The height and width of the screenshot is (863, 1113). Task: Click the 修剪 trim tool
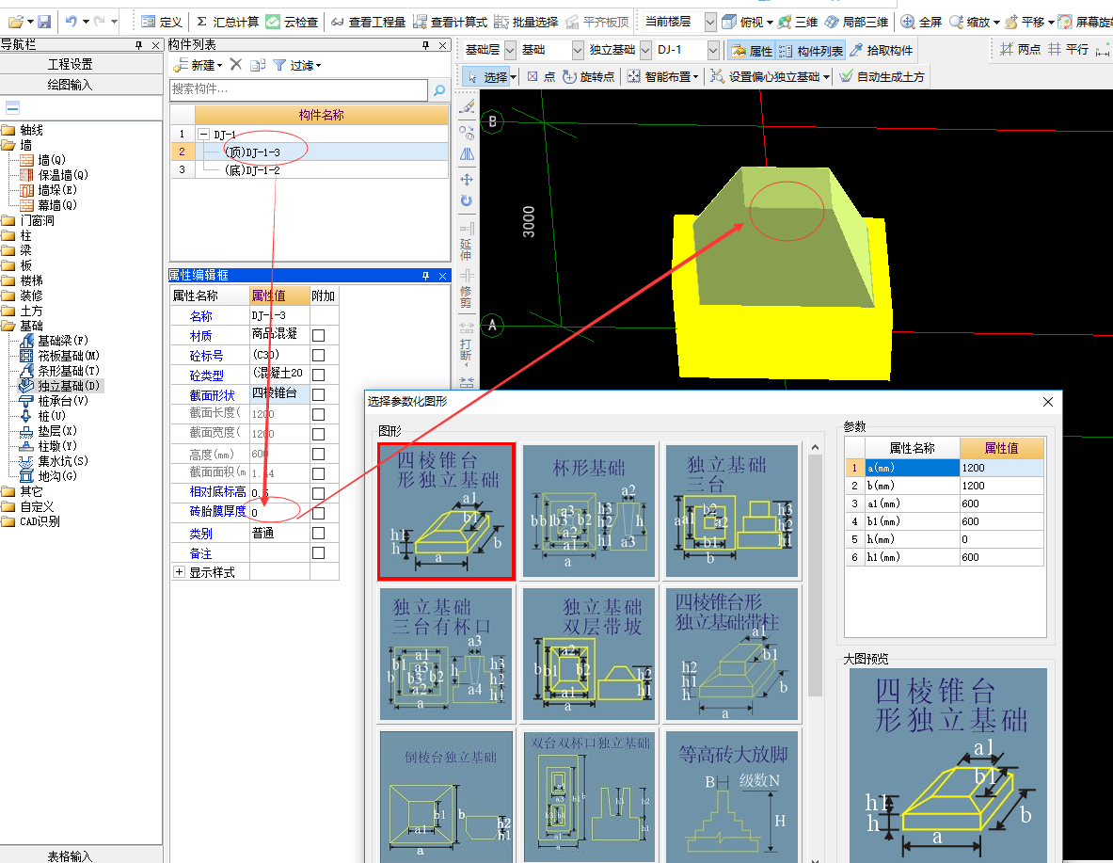coord(466,288)
